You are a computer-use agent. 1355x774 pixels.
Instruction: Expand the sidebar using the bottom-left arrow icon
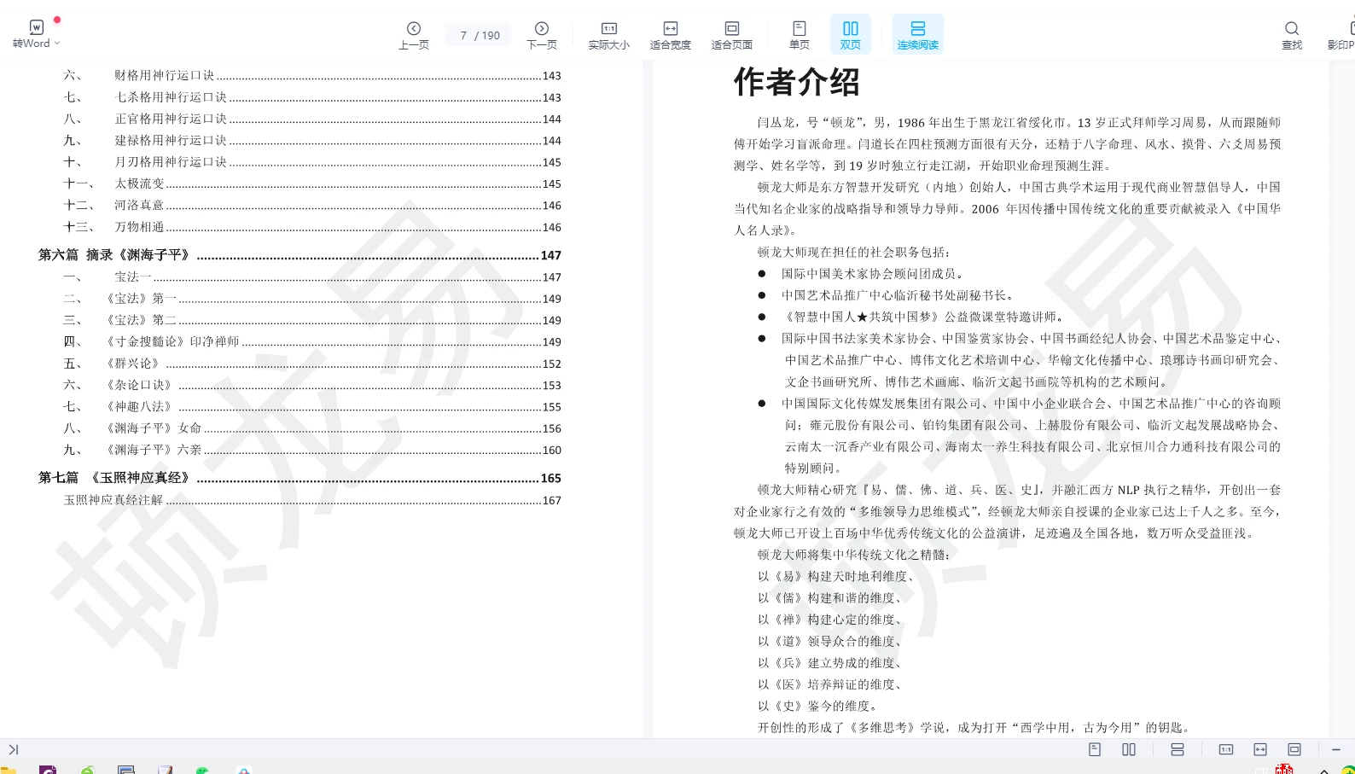[x=14, y=750]
